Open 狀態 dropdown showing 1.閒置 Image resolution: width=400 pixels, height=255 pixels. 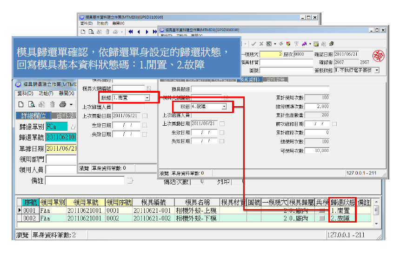click(x=147, y=98)
